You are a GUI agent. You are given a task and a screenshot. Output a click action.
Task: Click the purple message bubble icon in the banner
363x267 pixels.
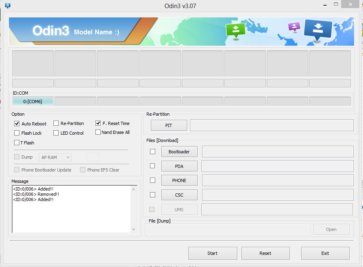[x=293, y=26]
